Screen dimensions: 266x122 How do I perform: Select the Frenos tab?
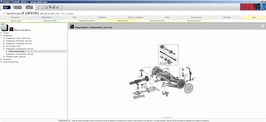point(167,17)
